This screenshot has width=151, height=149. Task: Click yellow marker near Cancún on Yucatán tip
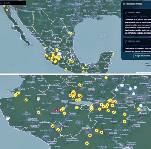(x=113, y=54)
